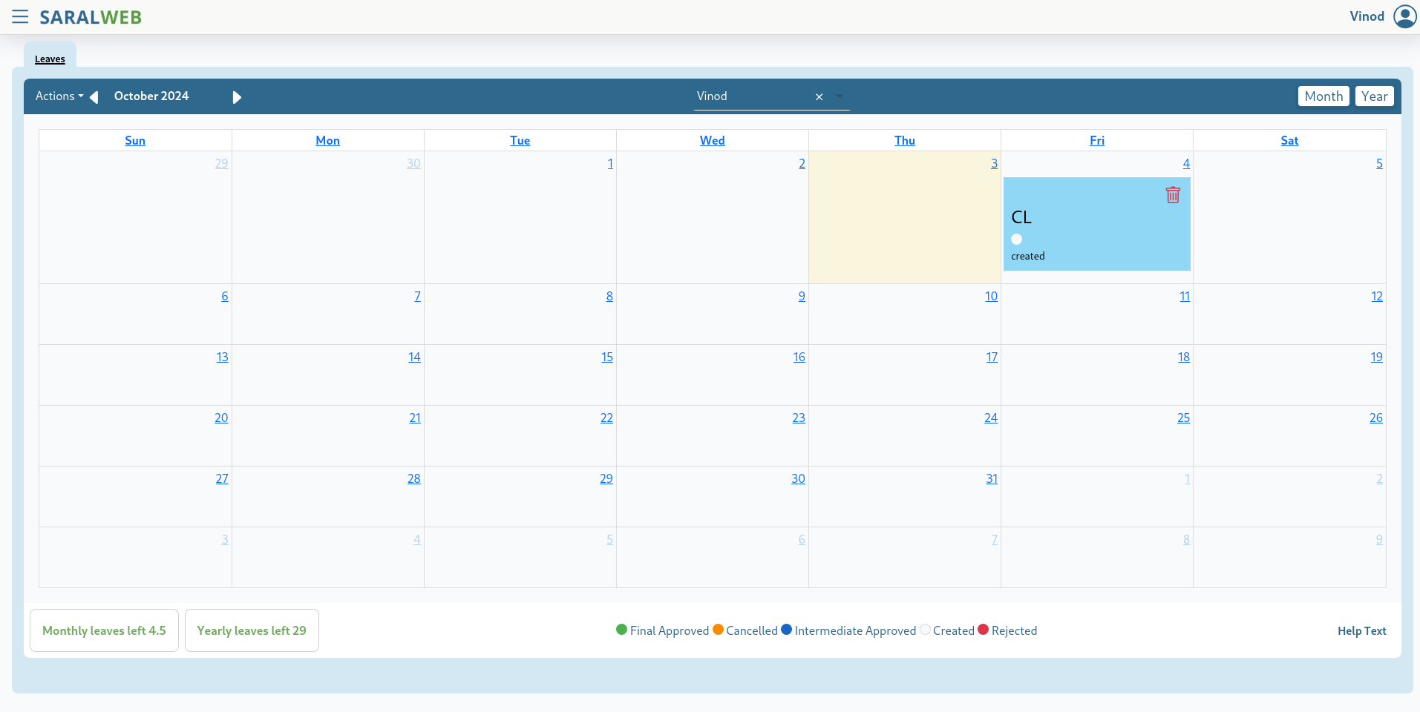This screenshot has width=1420, height=712.
Task: Select date 19 in October
Action: pos(1376,357)
